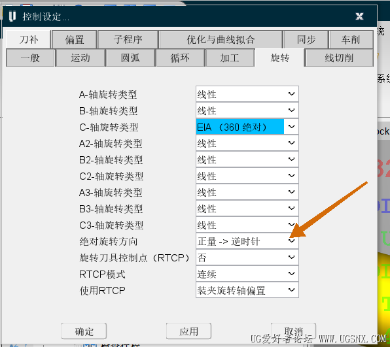
Task: Go to the 加工 tab
Action: point(230,58)
